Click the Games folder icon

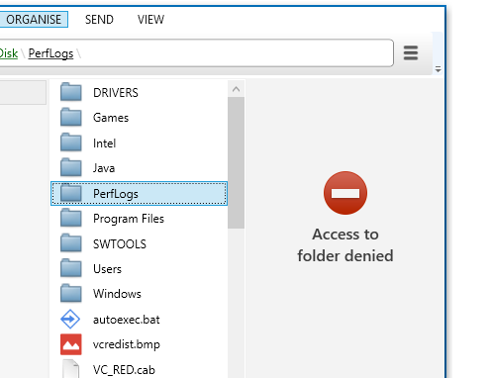(x=71, y=117)
